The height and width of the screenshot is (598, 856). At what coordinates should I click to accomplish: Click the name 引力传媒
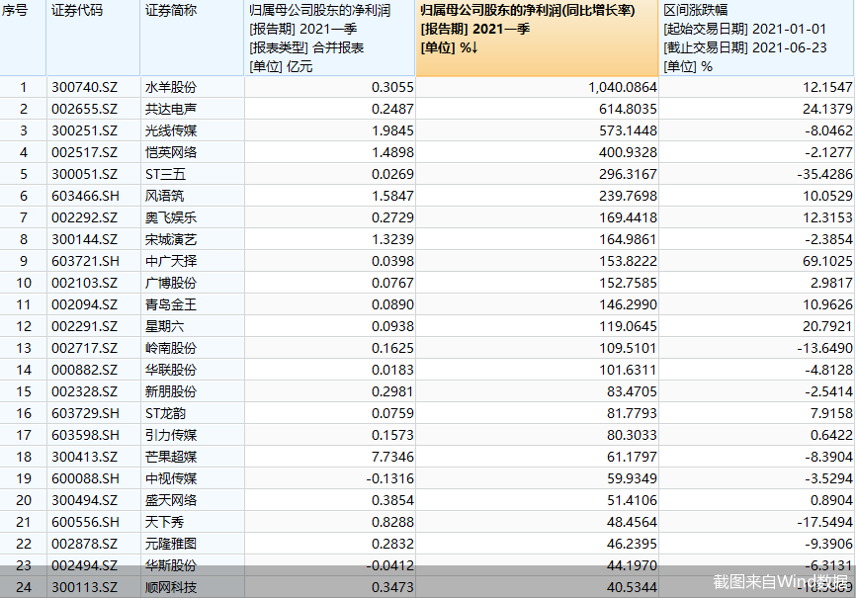171,435
